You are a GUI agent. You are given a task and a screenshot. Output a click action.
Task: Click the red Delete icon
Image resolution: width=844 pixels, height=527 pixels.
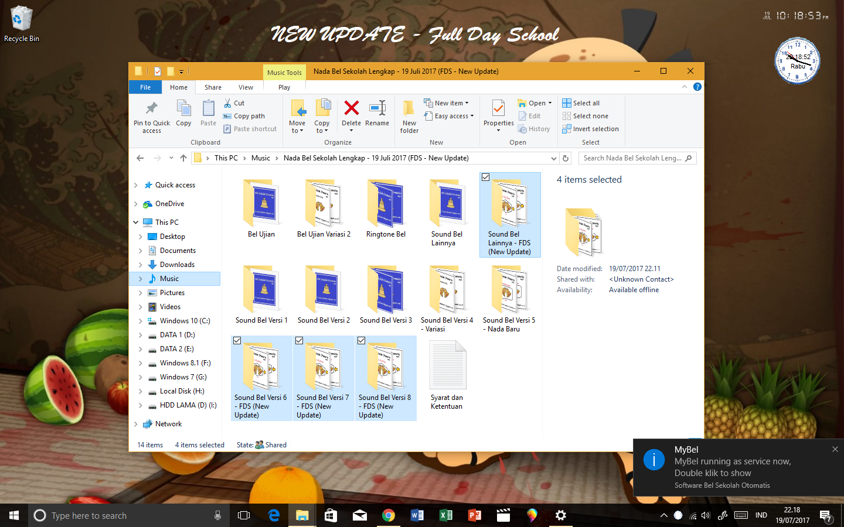[351, 108]
